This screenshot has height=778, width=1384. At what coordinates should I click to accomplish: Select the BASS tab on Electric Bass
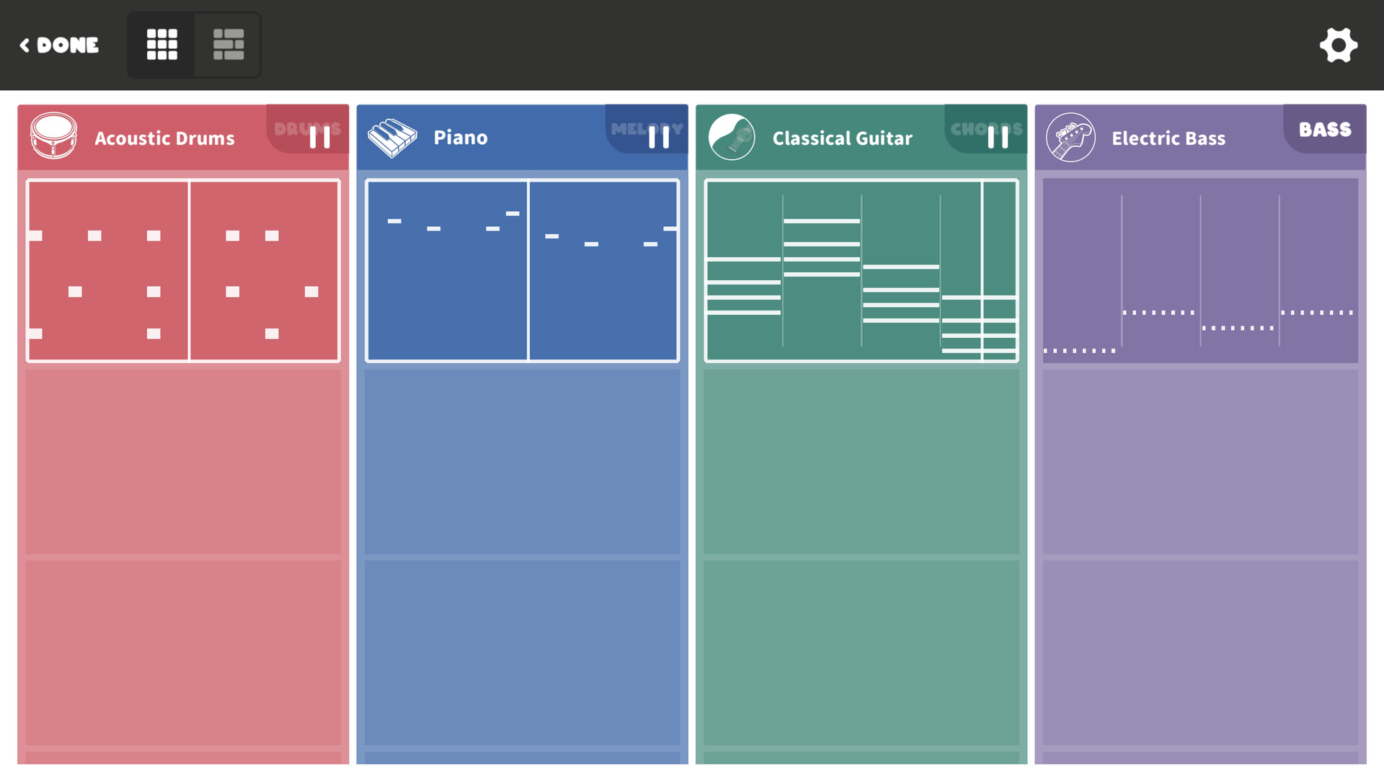point(1325,129)
